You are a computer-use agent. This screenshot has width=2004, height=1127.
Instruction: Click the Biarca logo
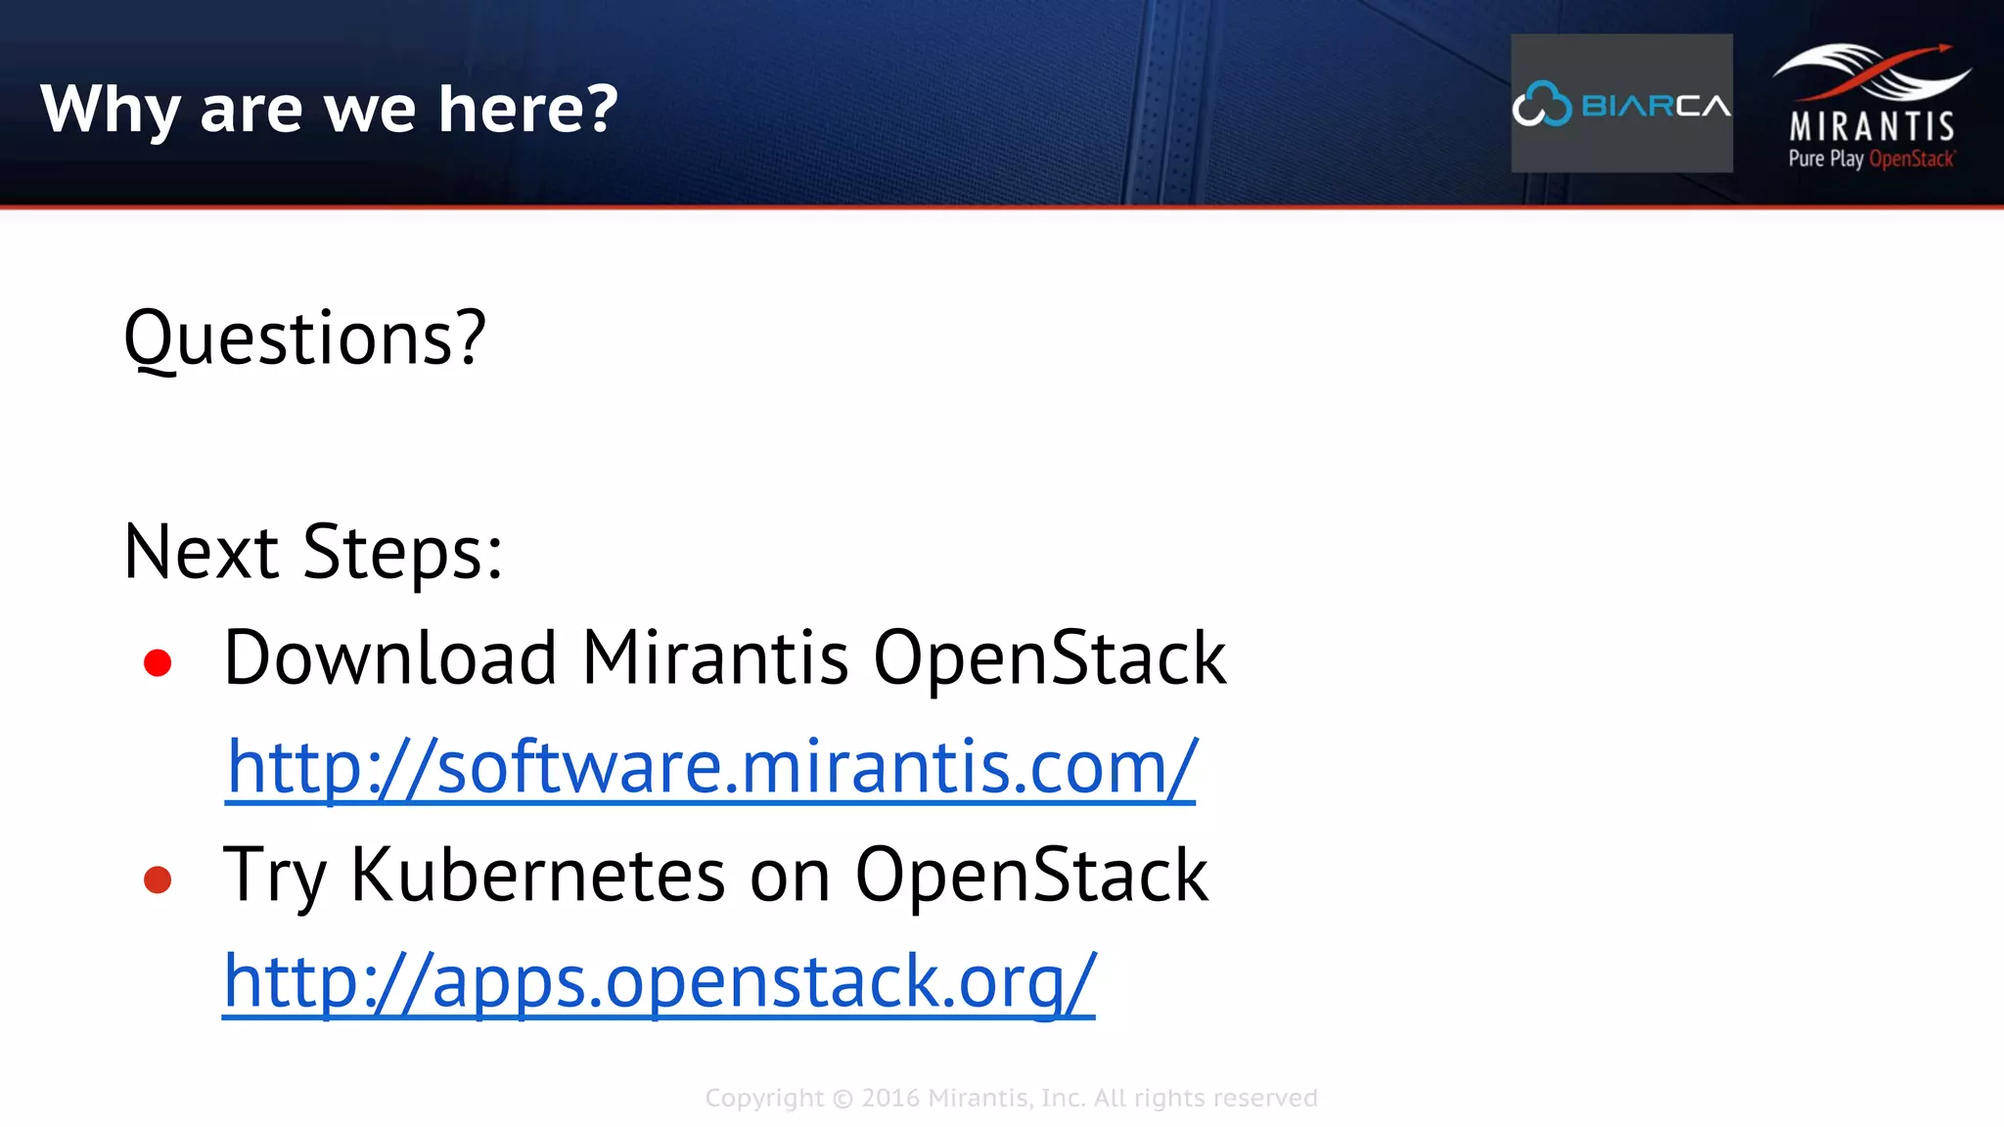tap(1621, 104)
